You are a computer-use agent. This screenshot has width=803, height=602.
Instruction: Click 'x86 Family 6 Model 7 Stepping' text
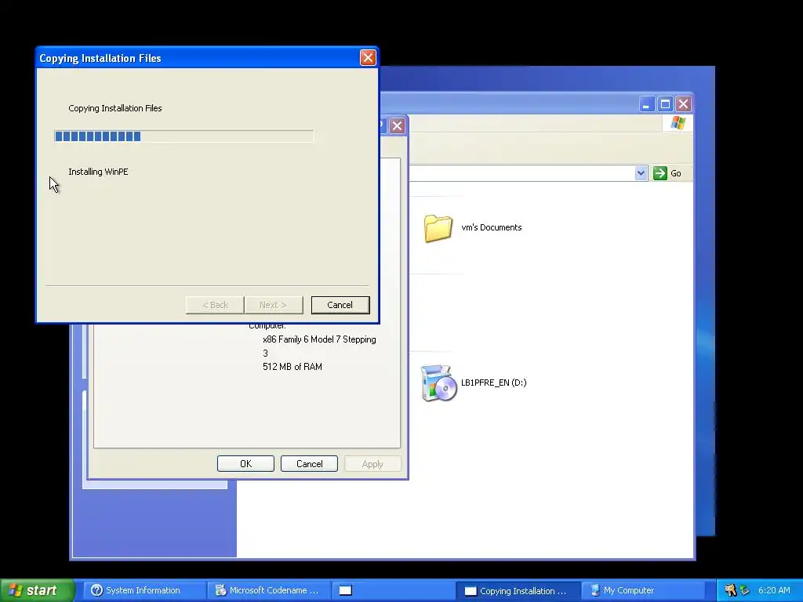[320, 339]
